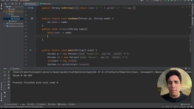
Task: Jump up the stack trace arrow
Action: coord(8,72)
